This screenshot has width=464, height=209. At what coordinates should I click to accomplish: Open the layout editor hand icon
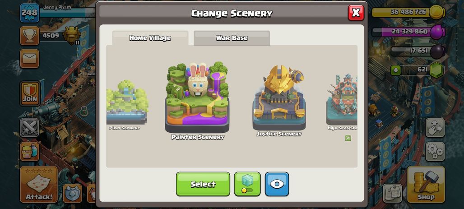[435, 128]
